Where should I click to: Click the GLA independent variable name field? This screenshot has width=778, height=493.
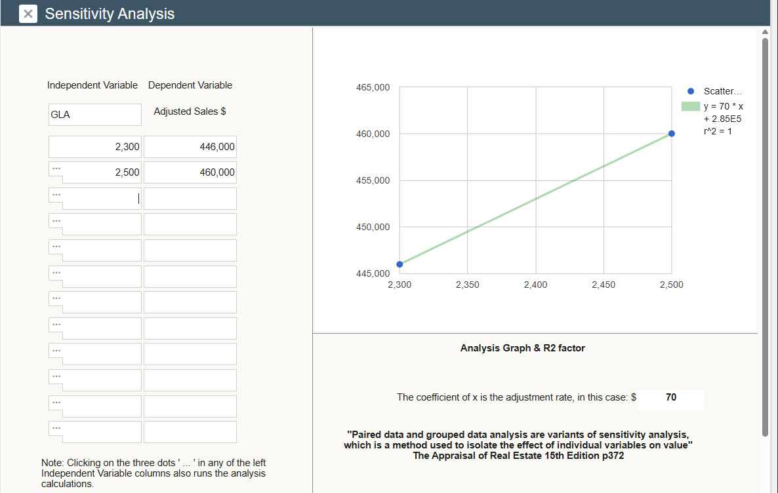[94, 115]
